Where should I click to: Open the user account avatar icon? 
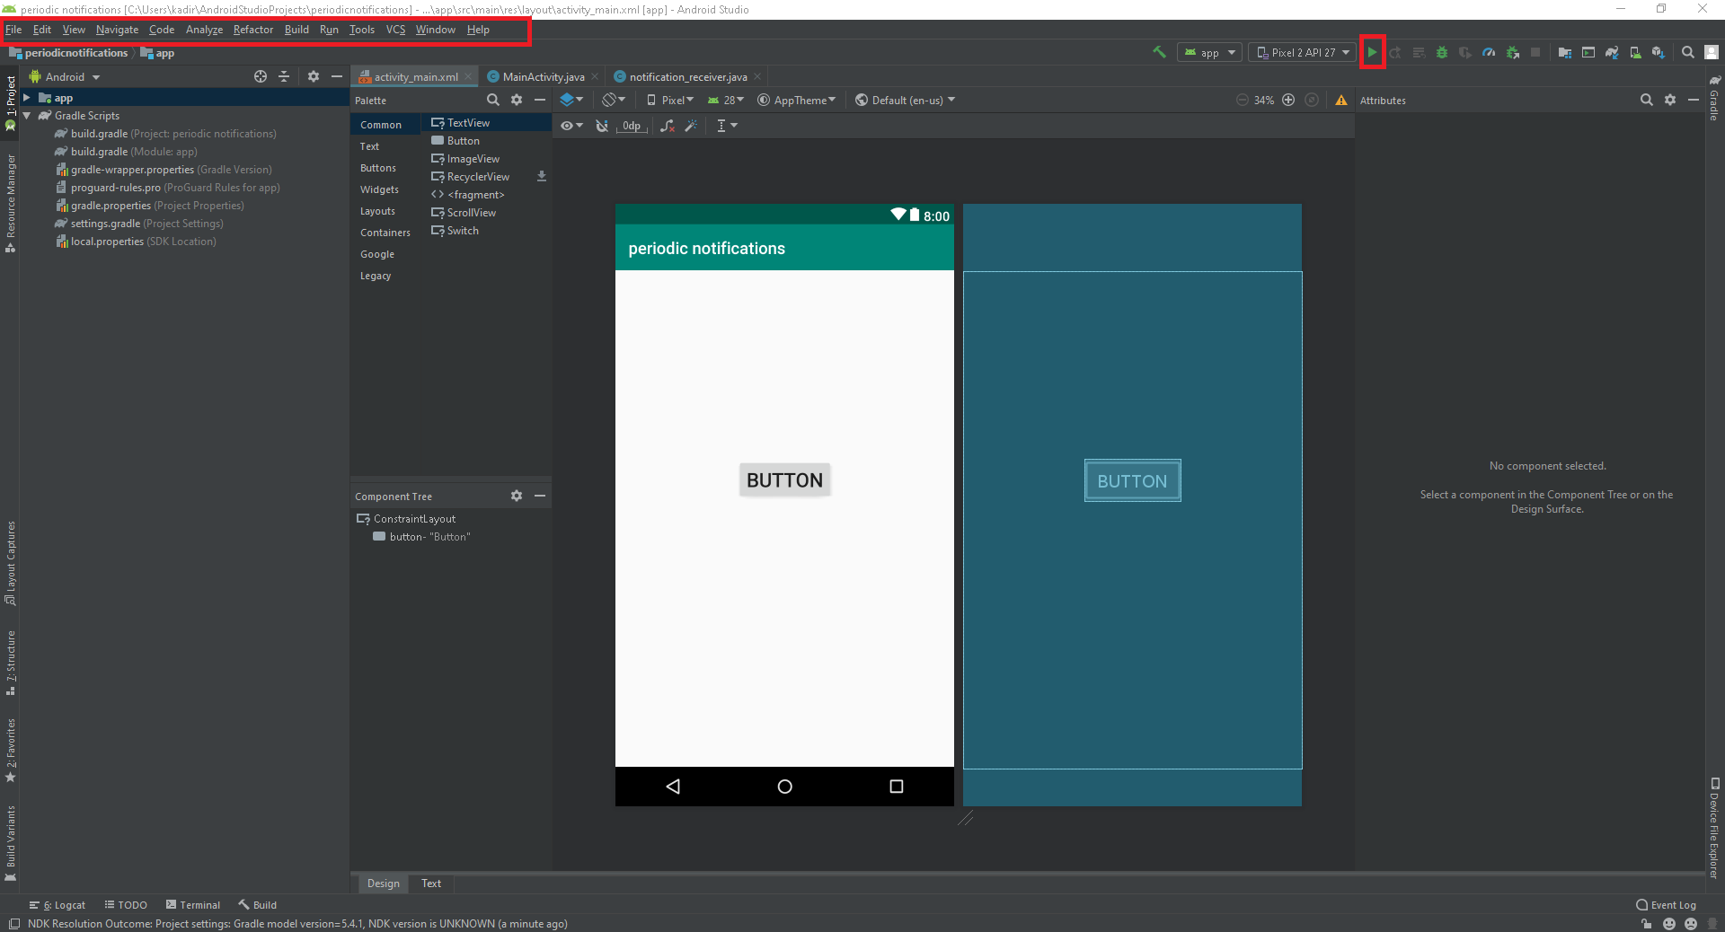(1712, 52)
